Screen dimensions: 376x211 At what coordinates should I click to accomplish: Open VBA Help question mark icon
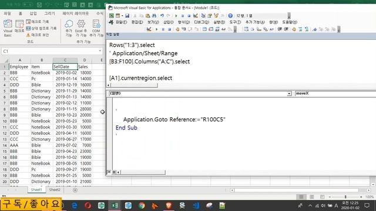click(x=230, y=16)
